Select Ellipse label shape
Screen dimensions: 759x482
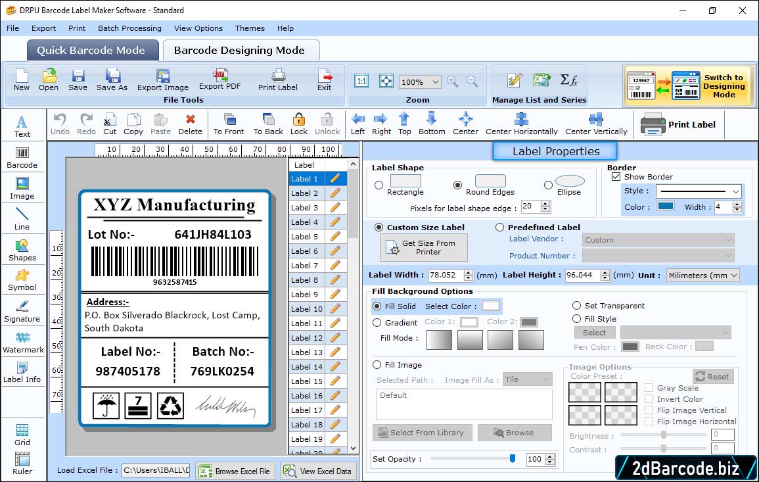point(548,185)
